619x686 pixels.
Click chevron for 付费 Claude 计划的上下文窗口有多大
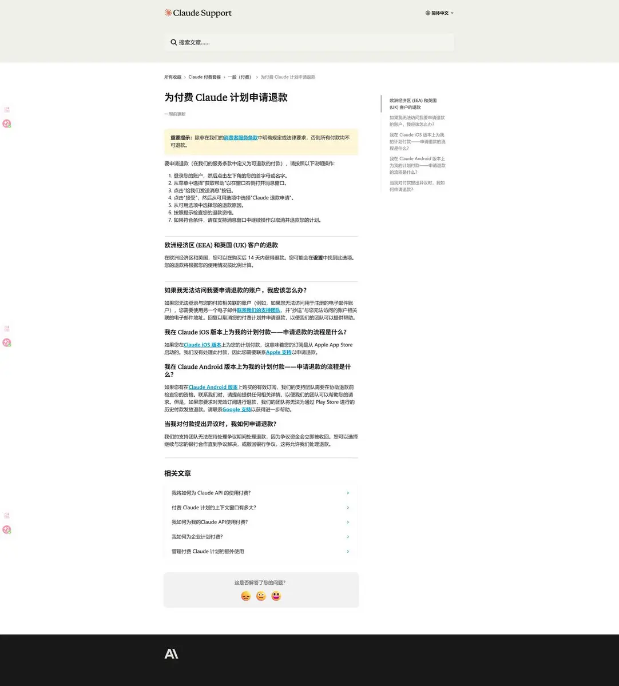tap(348, 508)
